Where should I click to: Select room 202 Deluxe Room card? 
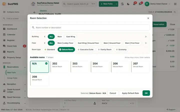coord(60,67)
